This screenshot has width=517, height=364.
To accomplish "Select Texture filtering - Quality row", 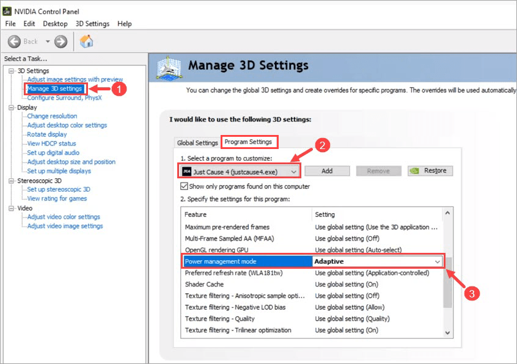I will coord(311,319).
